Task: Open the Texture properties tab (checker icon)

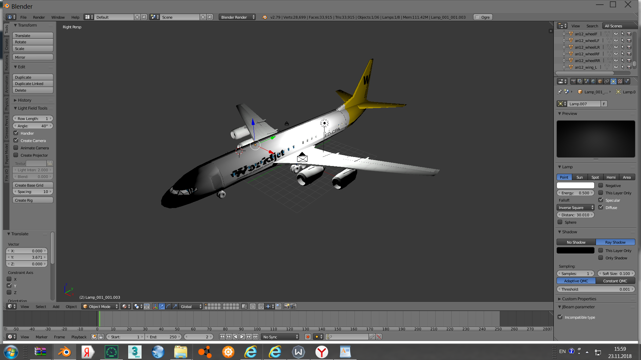Action: click(x=620, y=81)
